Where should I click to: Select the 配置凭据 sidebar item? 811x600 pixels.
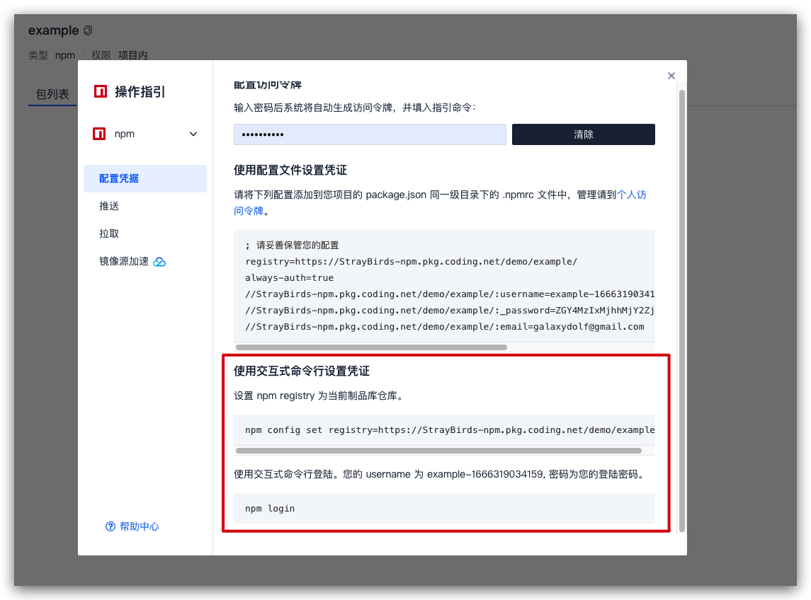point(144,178)
